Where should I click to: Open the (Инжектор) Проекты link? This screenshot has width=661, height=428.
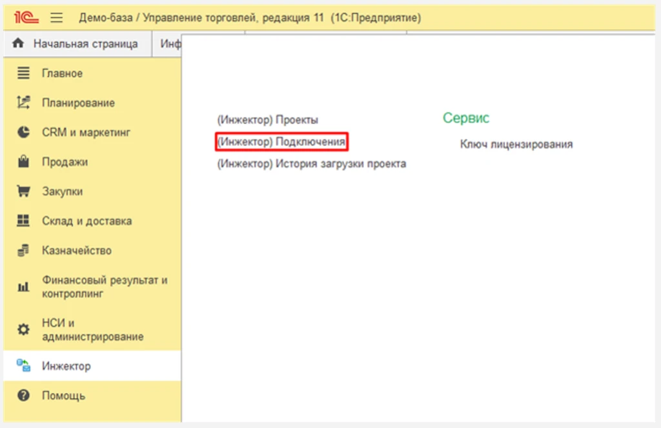[x=267, y=120]
